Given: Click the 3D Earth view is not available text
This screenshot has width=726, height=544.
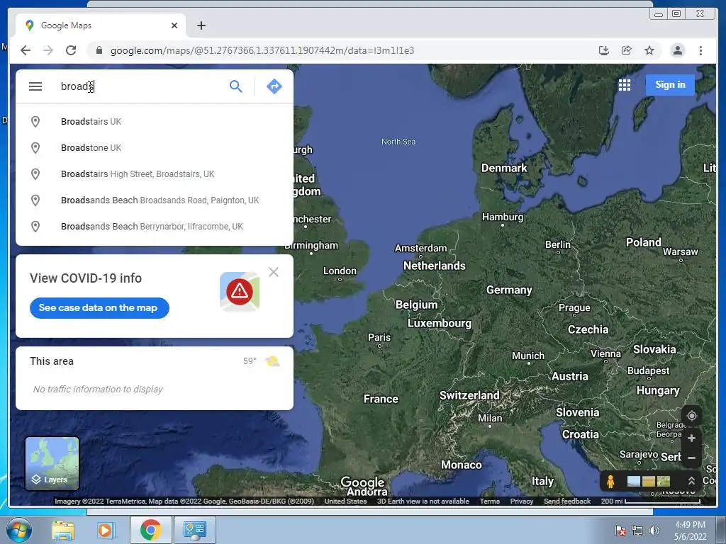Looking at the screenshot, I should coord(423,501).
